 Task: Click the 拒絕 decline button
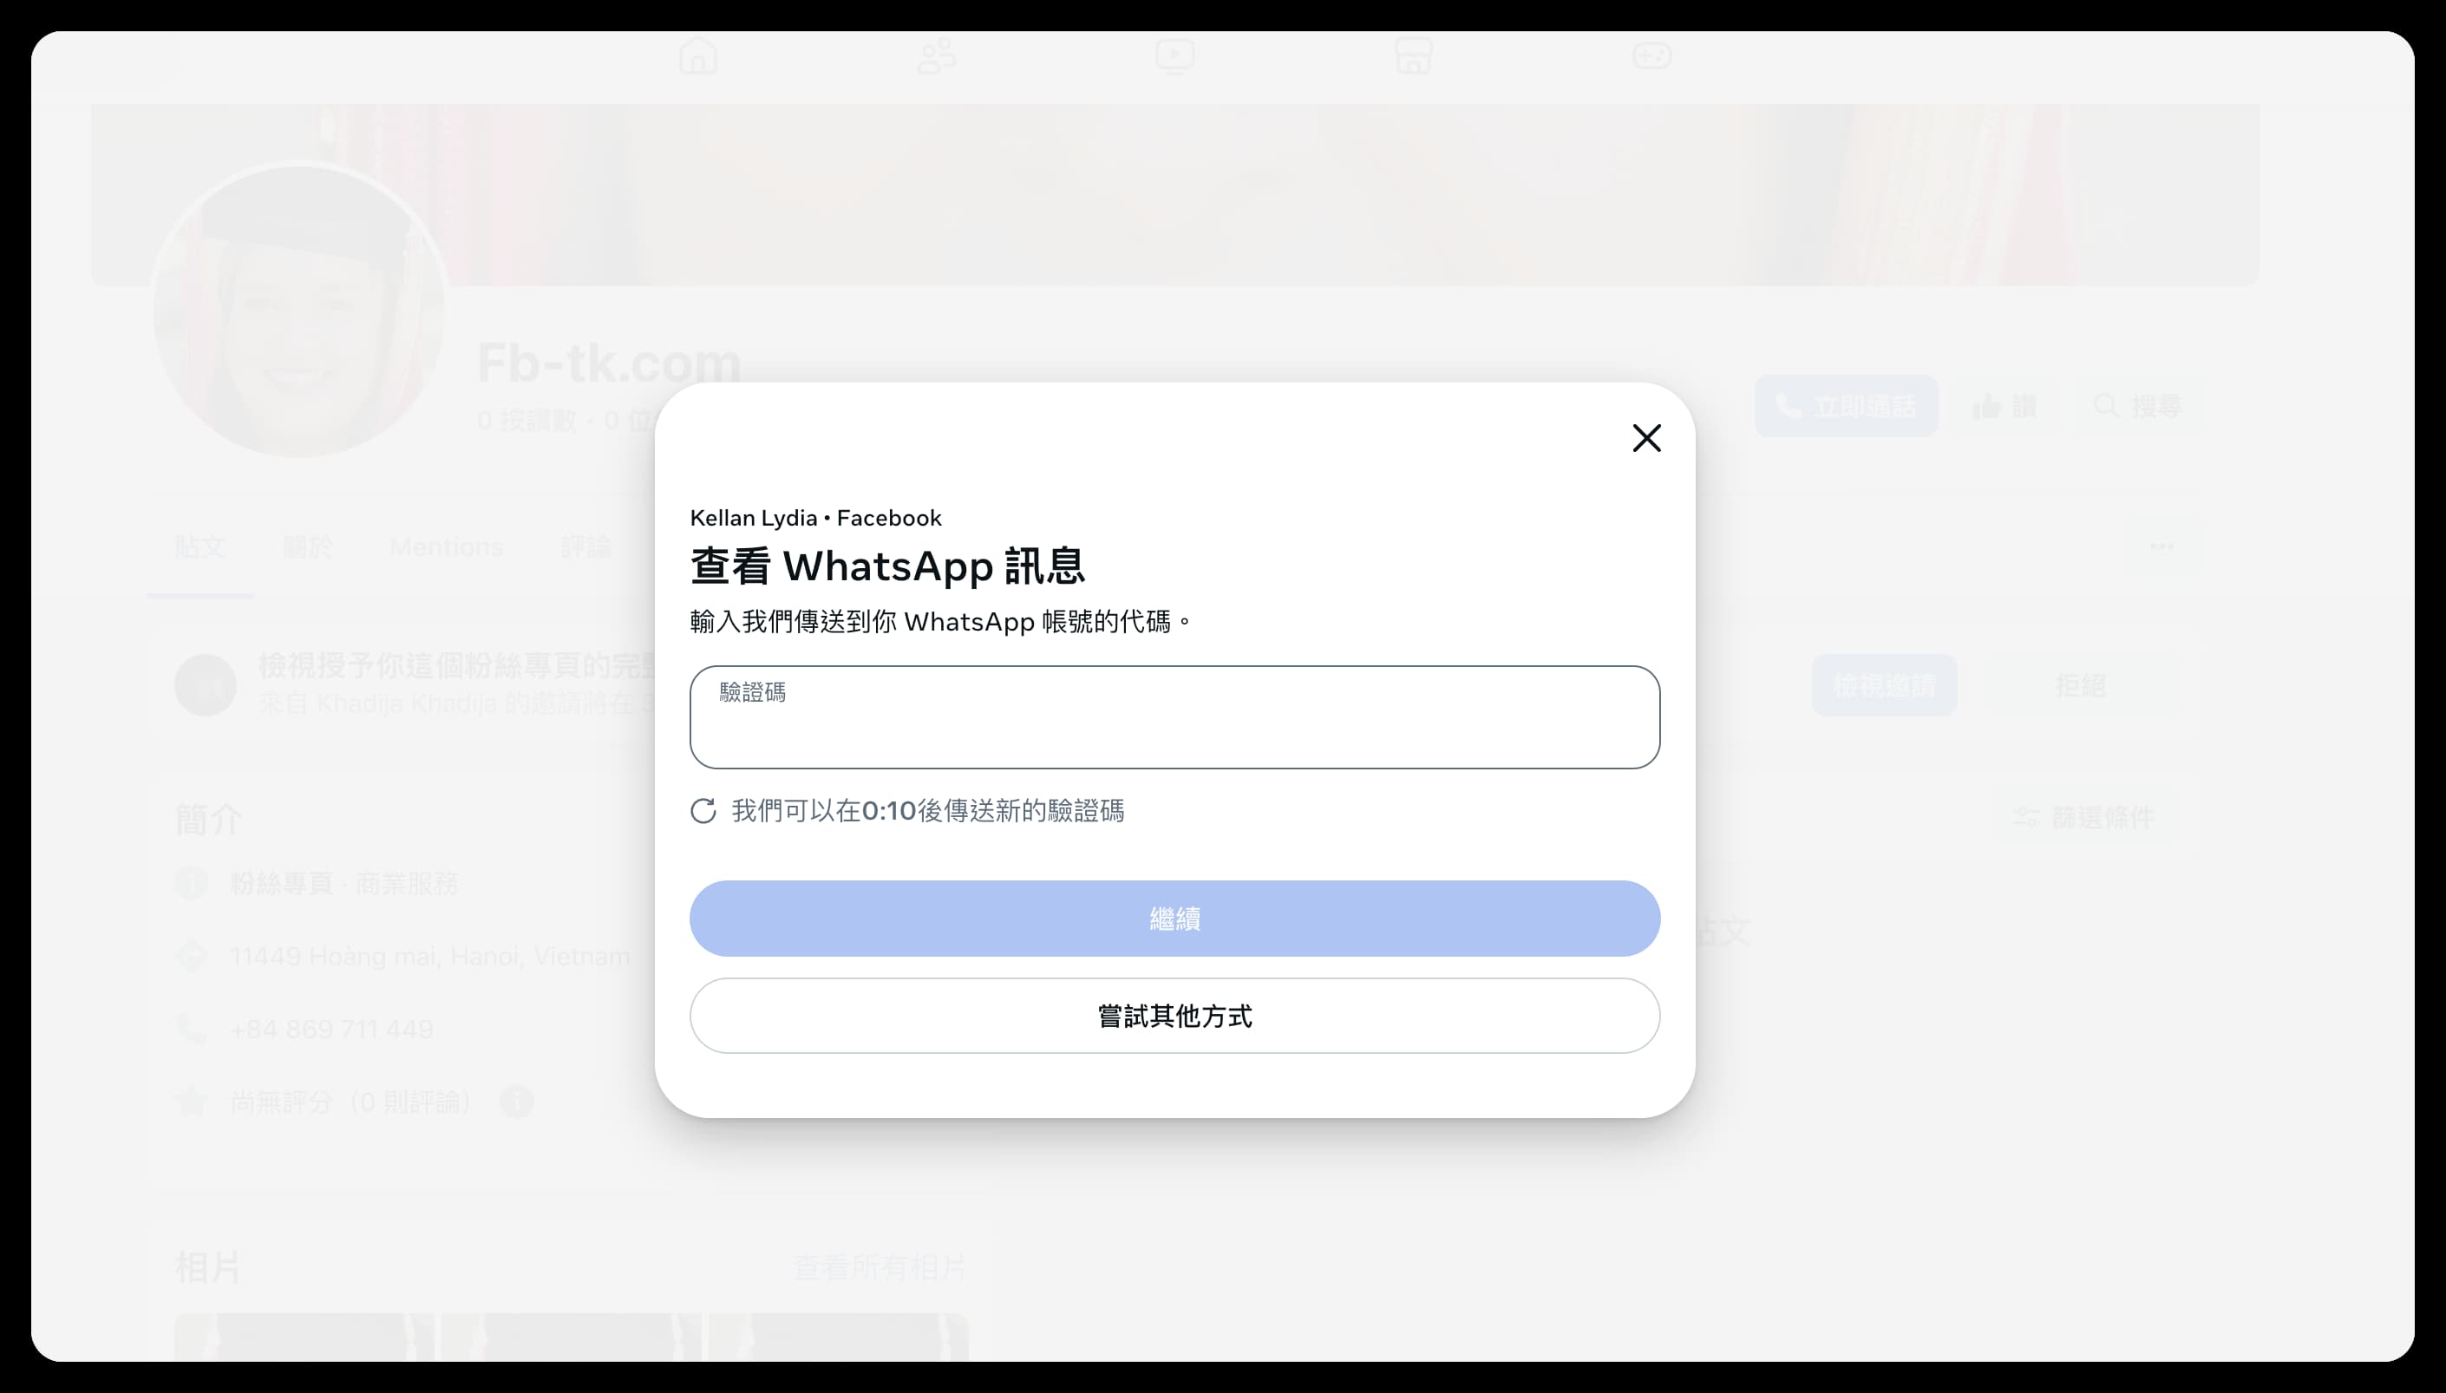pyautogui.click(x=2080, y=686)
